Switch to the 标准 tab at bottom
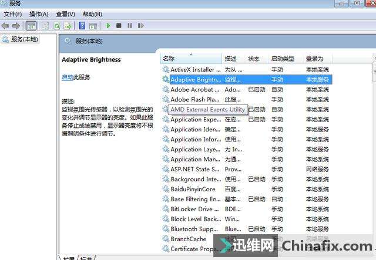 [87, 258]
